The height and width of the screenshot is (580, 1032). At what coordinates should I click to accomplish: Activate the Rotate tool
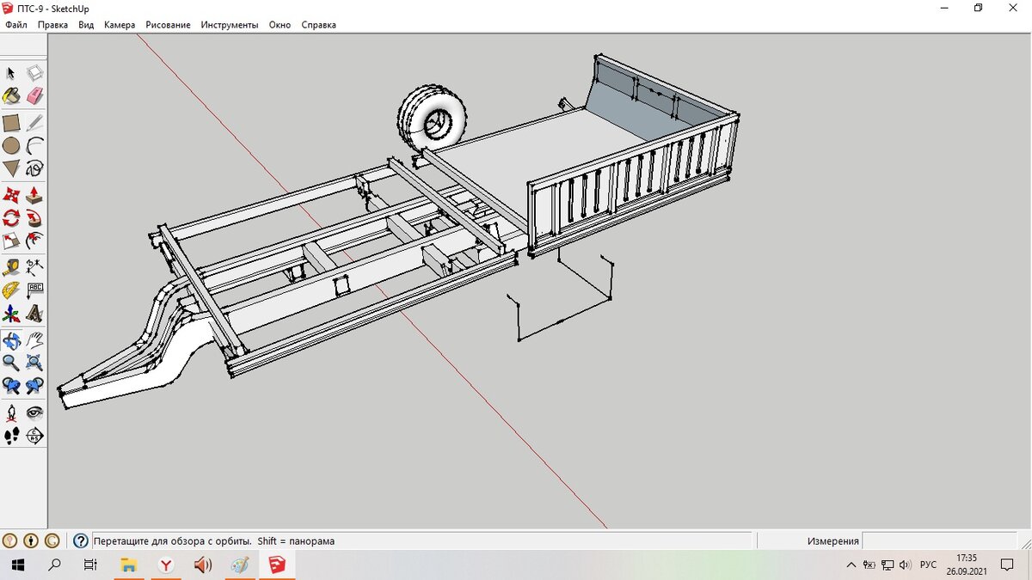click(x=11, y=217)
